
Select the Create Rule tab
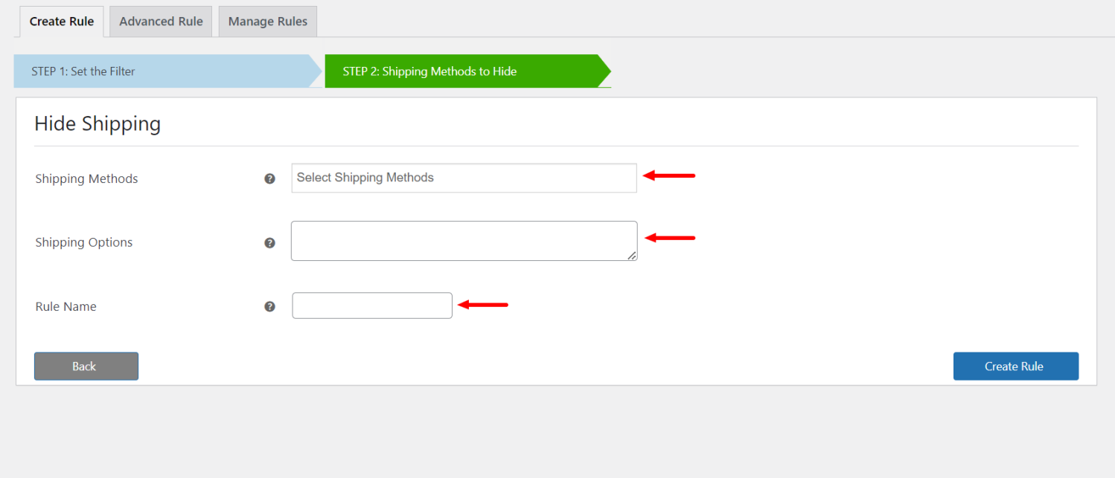[61, 21]
